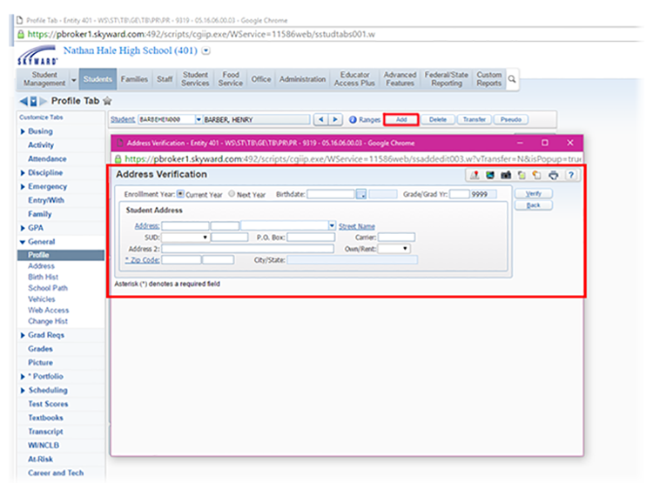Go to next student arrow
653x489 pixels.
336,119
